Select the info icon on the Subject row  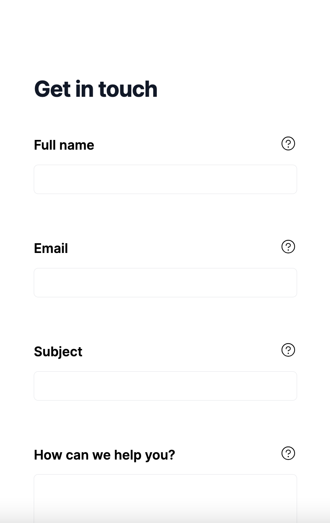288,350
